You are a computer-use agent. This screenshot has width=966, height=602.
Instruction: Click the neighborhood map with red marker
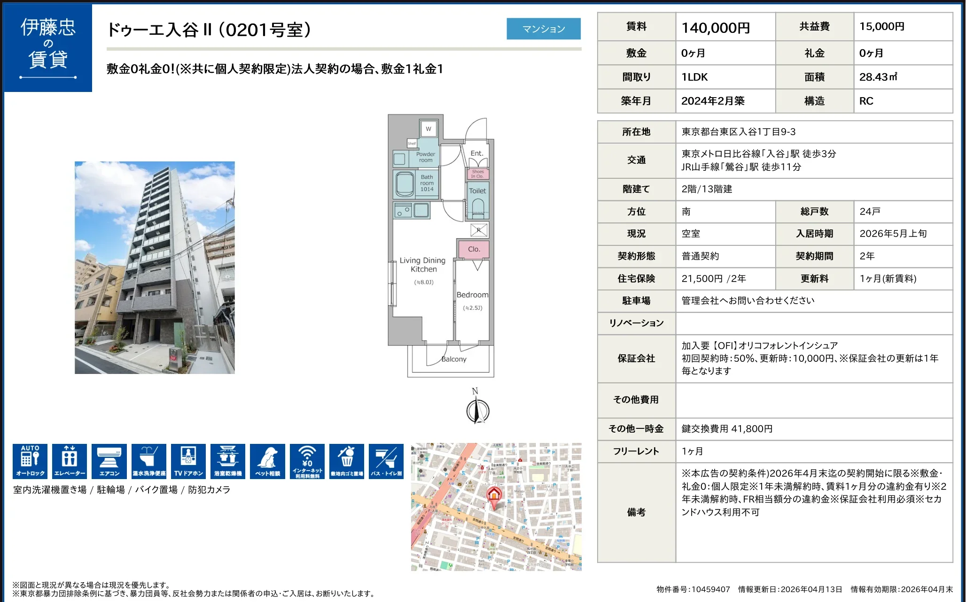(x=495, y=507)
